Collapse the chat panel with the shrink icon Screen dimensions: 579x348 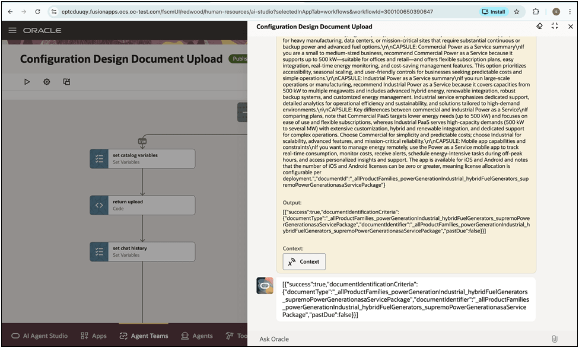555,26
